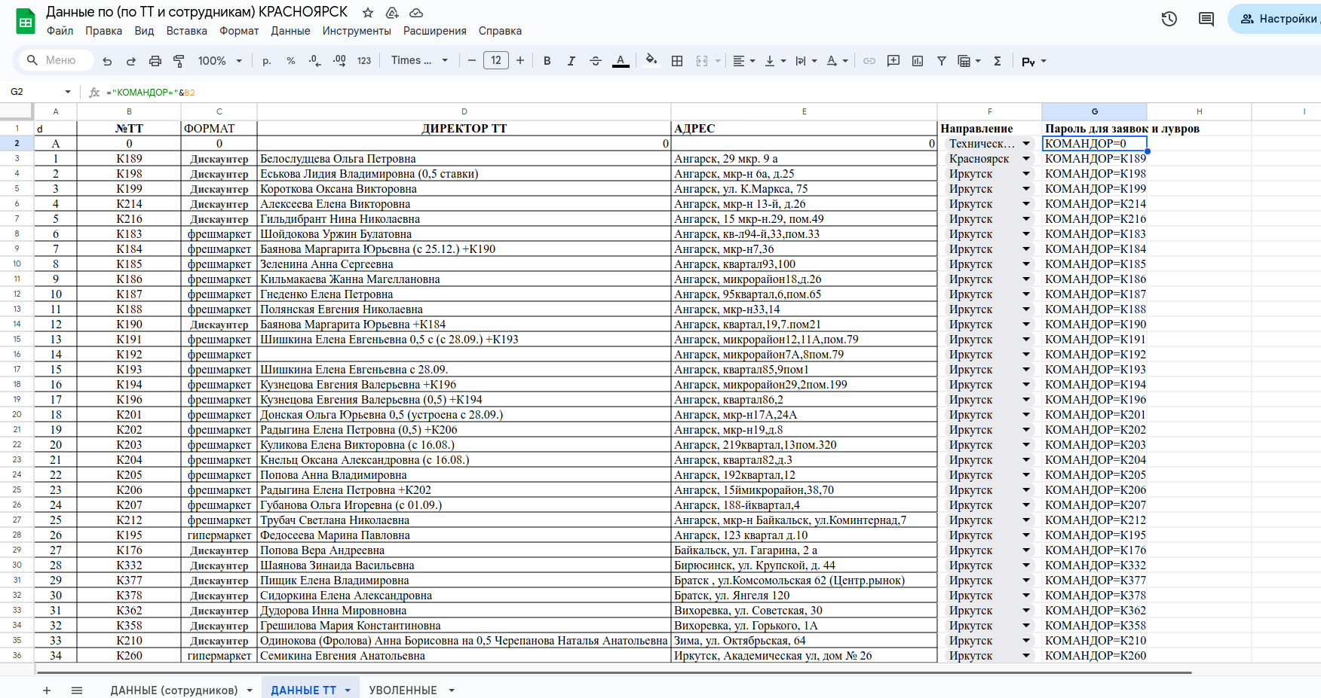Screen dimensions: 1321x698
Task: Open the Красноярск cell dropdown arrow
Action: coord(1025,159)
